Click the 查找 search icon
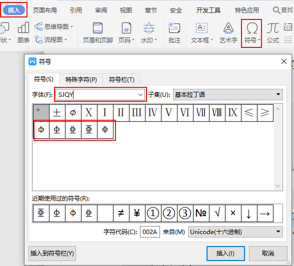Viewport: 294px width, 266px height. coord(276,10)
